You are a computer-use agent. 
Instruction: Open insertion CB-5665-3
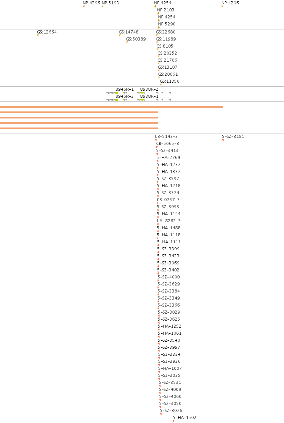(x=168, y=144)
